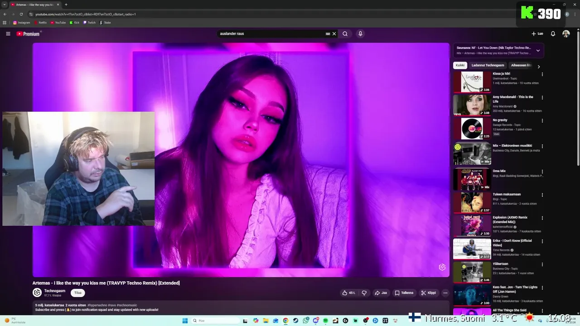Open options for 'Turn The Lights Off'
This screenshot has width=580, height=326.
(x=542, y=288)
